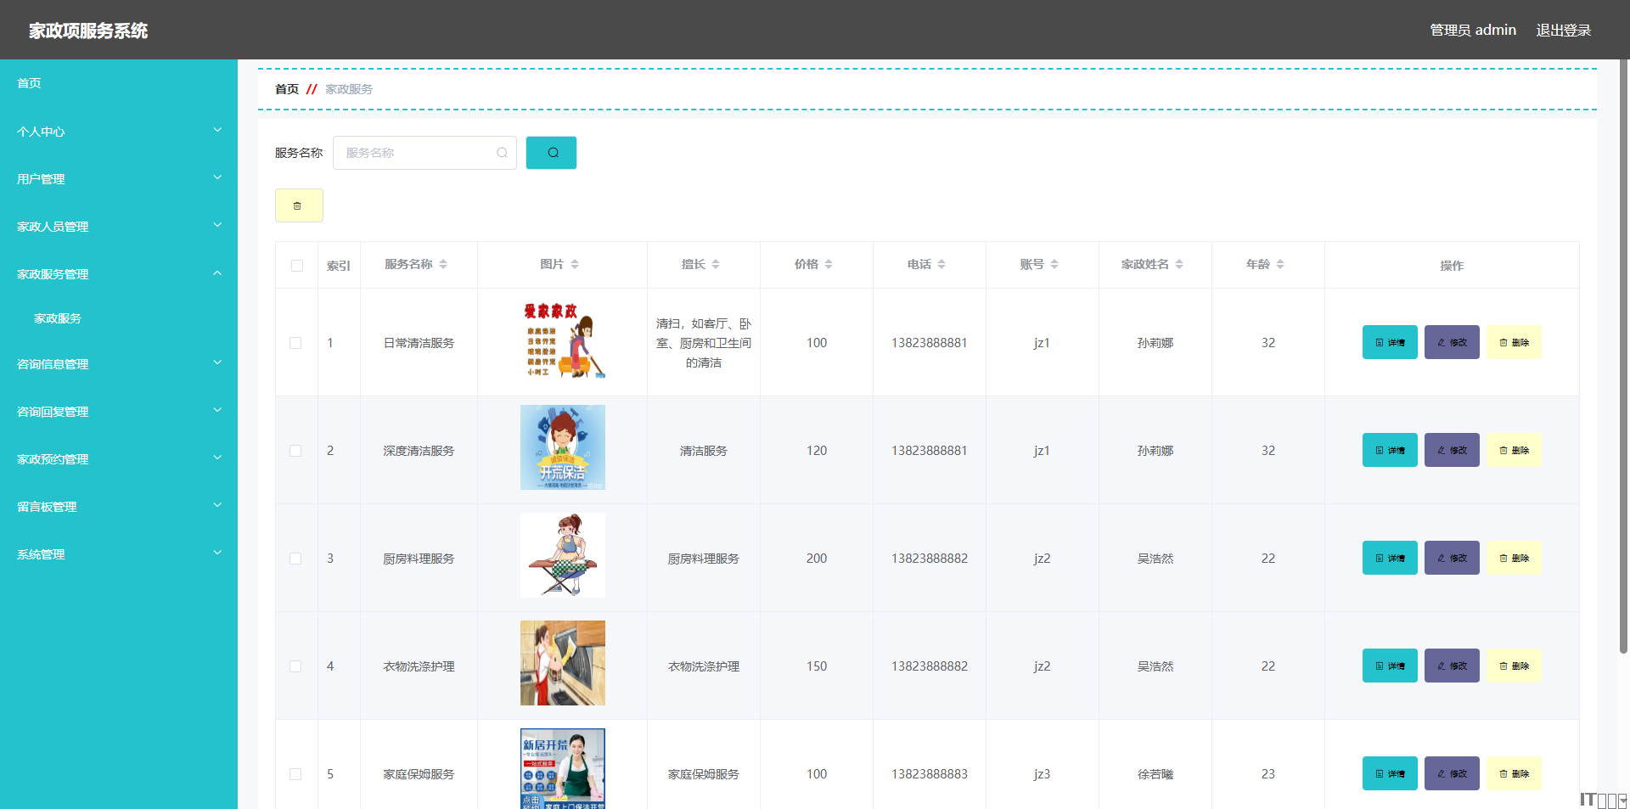Check the select-all checkbox in table header

(x=296, y=266)
